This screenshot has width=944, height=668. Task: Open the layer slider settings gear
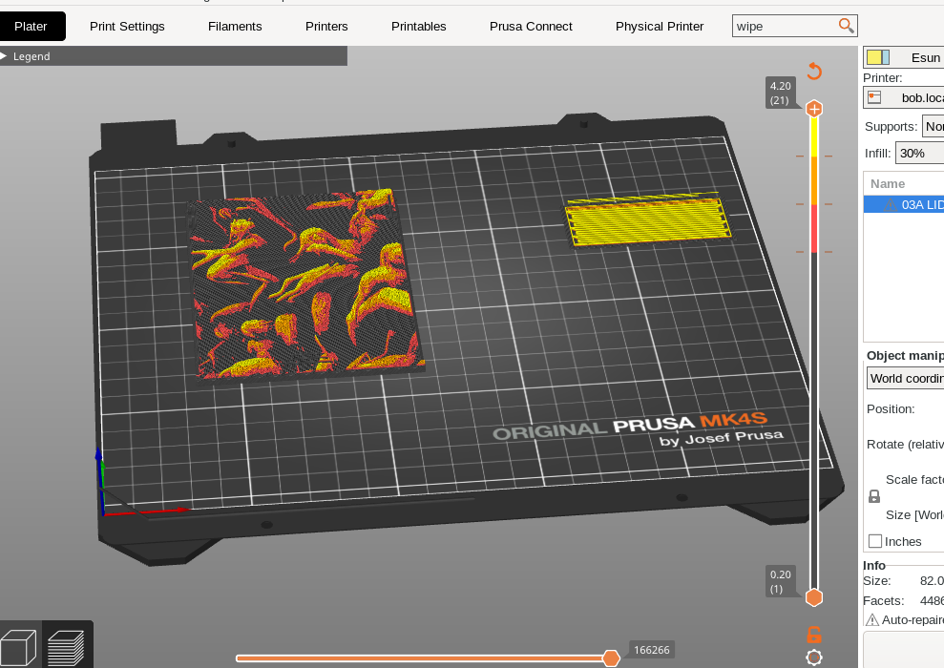point(814,658)
